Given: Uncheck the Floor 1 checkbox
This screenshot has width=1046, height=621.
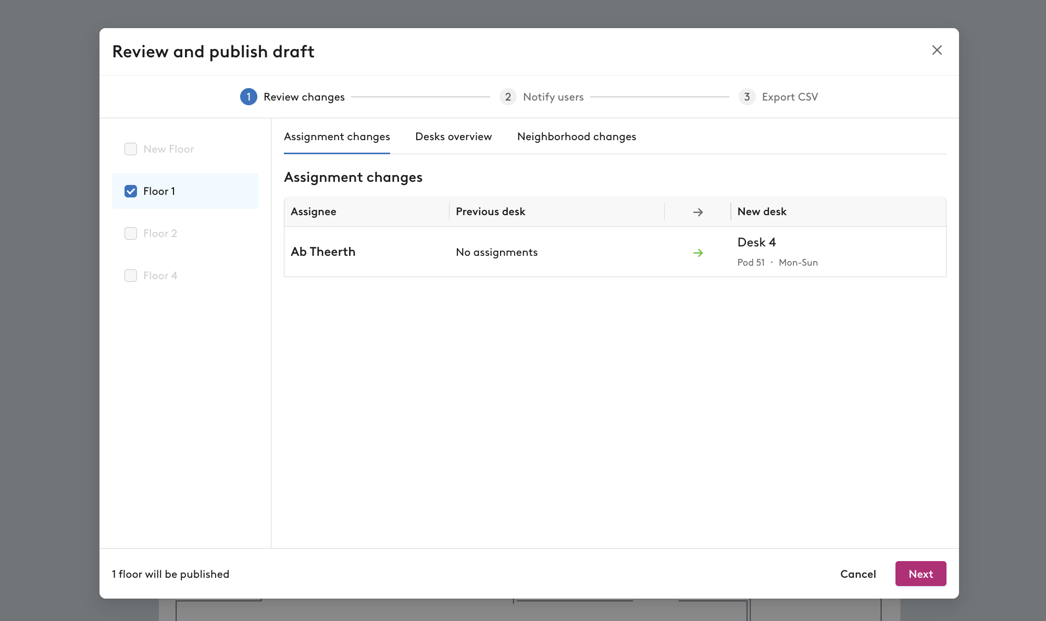Looking at the screenshot, I should pos(131,191).
